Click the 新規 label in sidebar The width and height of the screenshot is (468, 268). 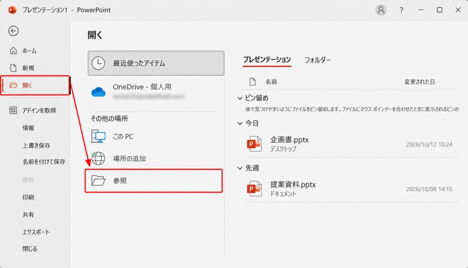29,68
